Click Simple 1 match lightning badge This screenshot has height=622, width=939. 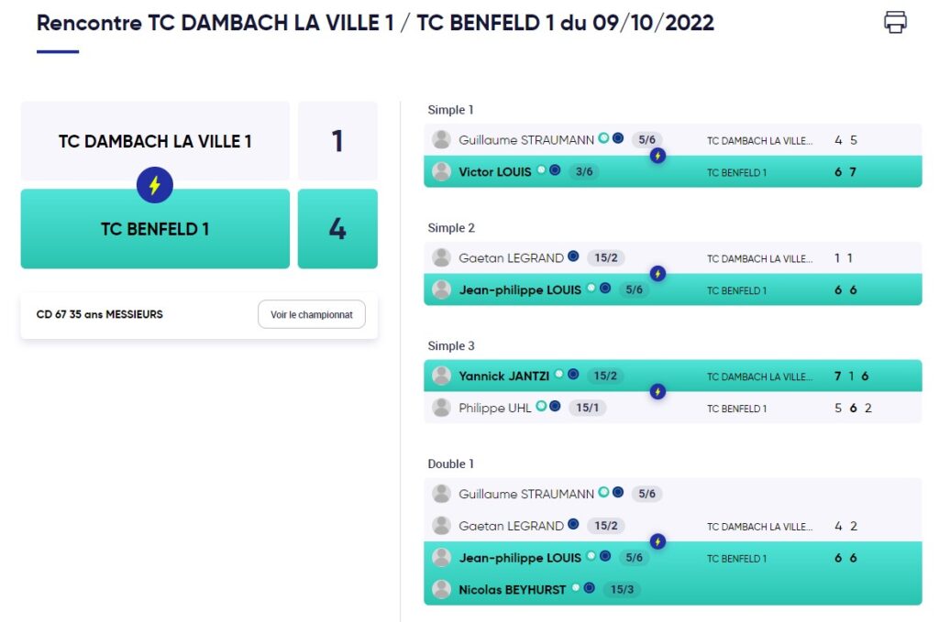pos(657,156)
